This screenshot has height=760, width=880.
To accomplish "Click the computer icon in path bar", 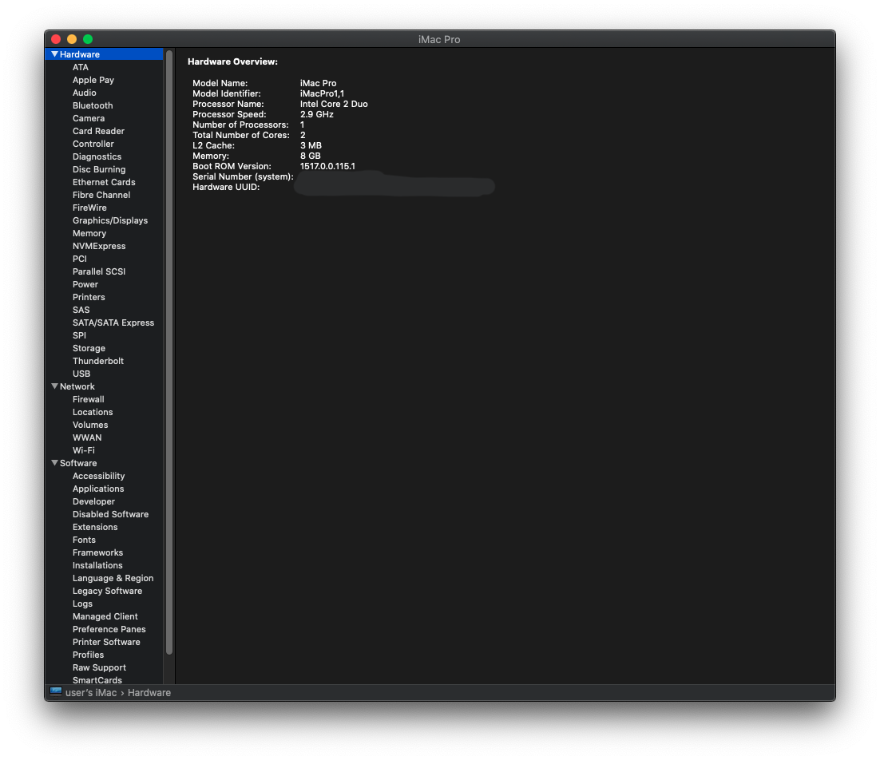I will [x=56, y=692].
